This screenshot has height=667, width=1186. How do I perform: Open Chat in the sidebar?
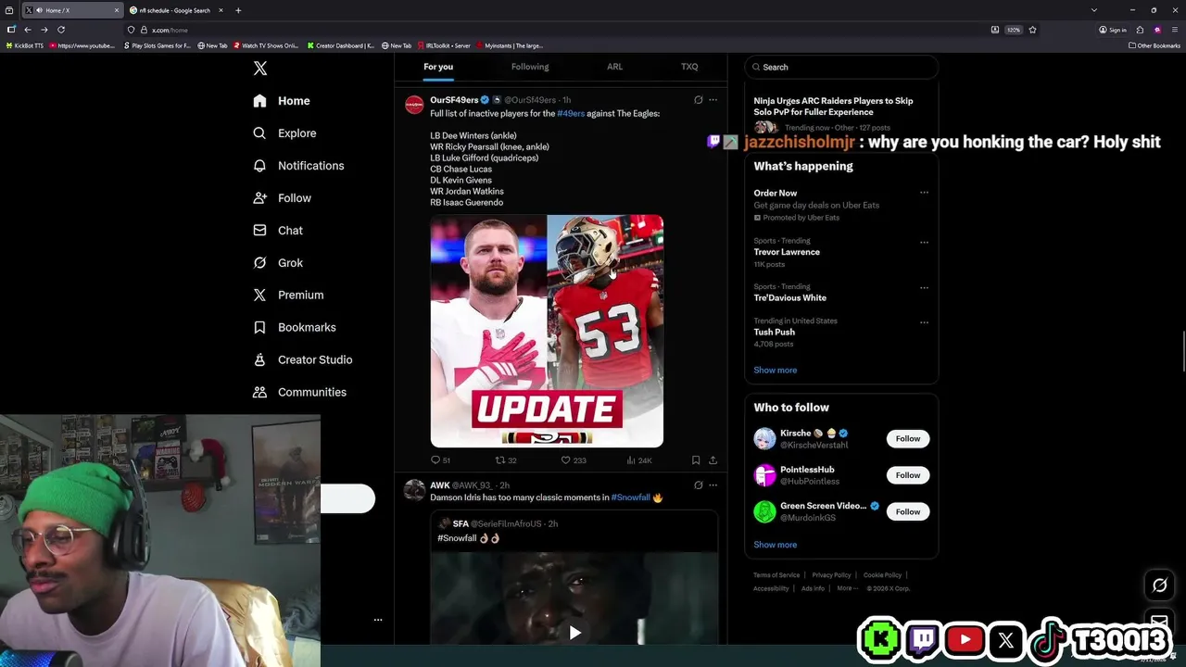coord(278,231)
